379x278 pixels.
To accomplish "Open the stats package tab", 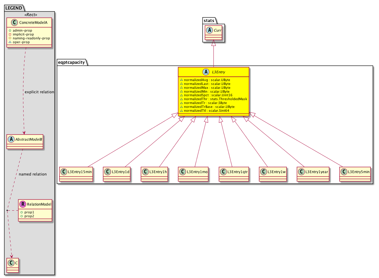I will coord(210,21).
